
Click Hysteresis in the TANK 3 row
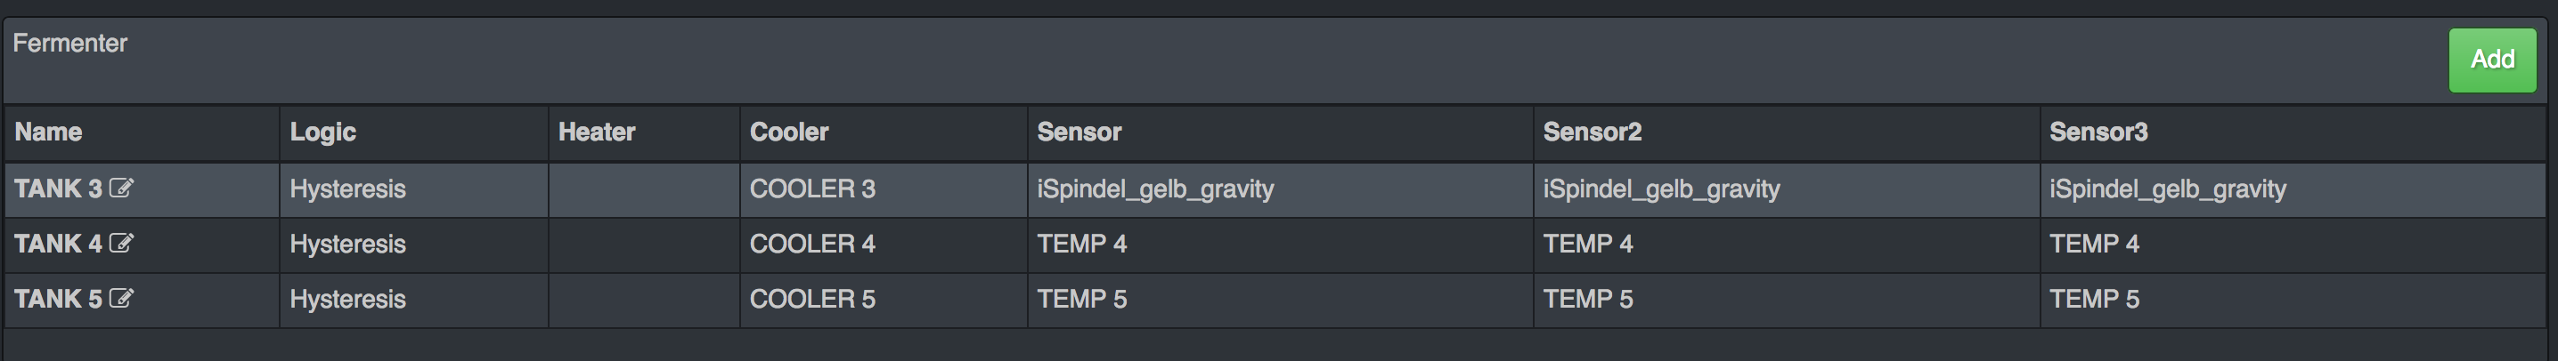pyautogui.click(x=347, y=189)
